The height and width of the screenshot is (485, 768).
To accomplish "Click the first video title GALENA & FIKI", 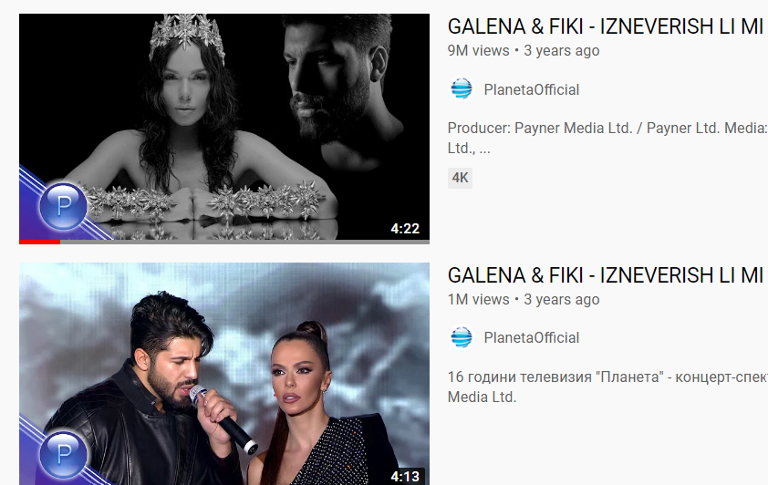I will (x=606, y=26).
